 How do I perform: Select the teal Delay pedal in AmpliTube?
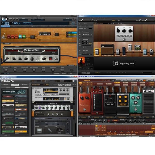(136, 103)
